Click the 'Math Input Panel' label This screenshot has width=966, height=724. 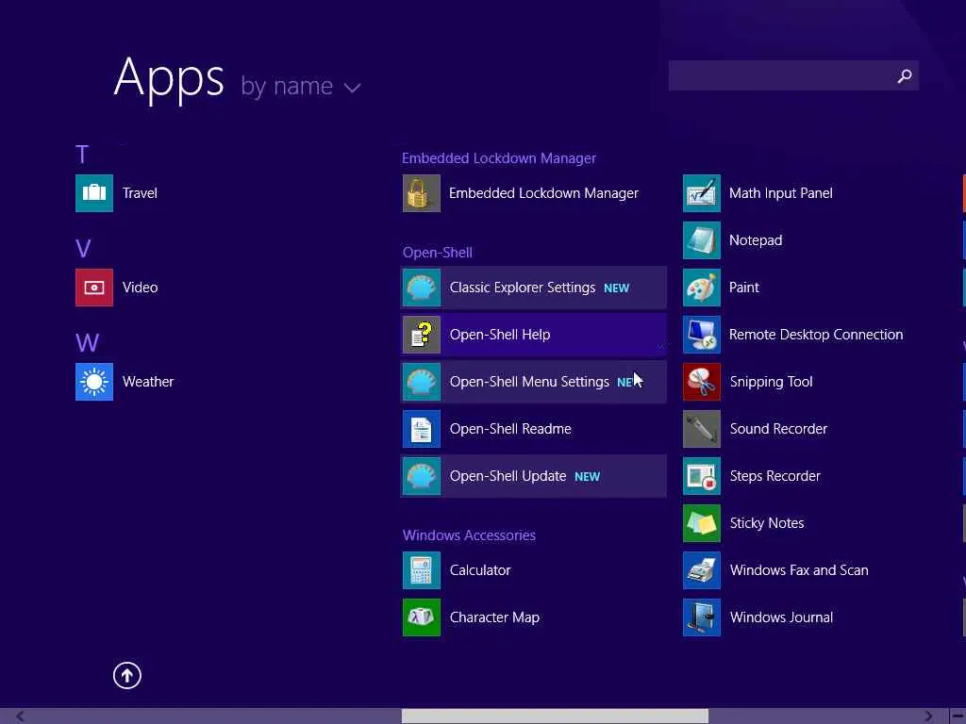(780, 193)
